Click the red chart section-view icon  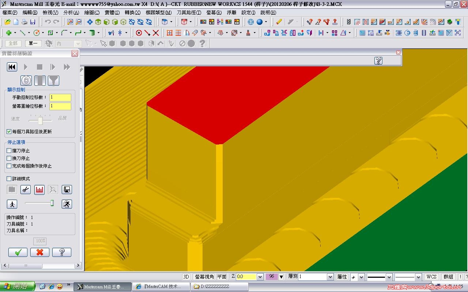pyautogui.click(x=39, y=189)
